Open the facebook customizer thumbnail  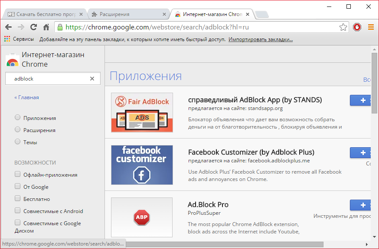(142, 165)
